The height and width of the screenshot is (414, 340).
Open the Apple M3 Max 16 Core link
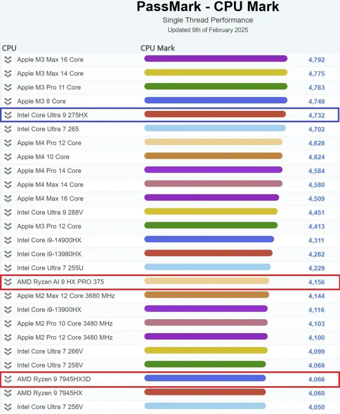[50, 60]
